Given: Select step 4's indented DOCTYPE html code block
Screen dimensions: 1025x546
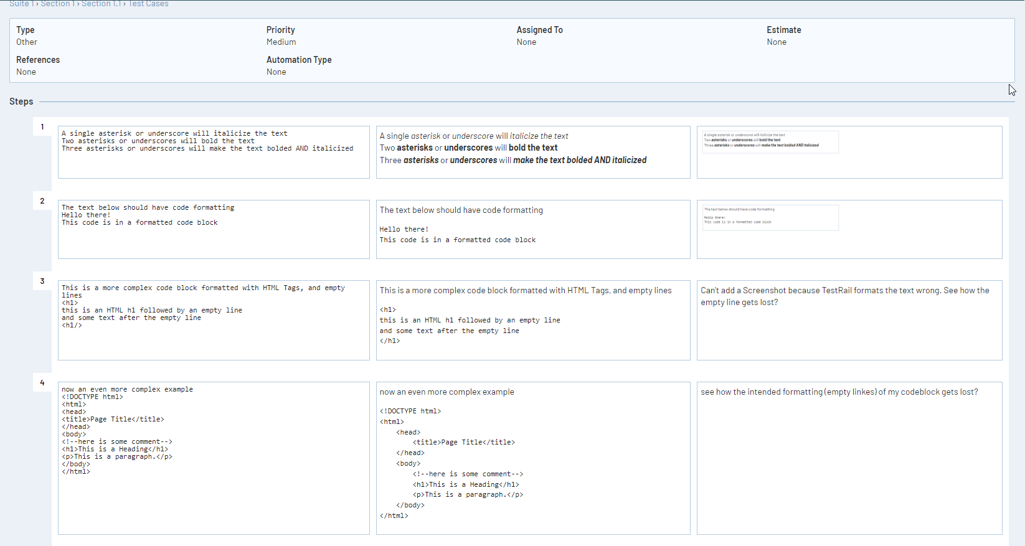Looking at the screenshot, I should 532,463.
